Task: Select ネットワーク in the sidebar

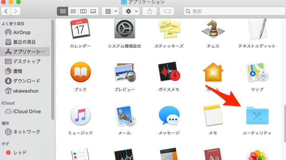Action: [x=25, y=132]
